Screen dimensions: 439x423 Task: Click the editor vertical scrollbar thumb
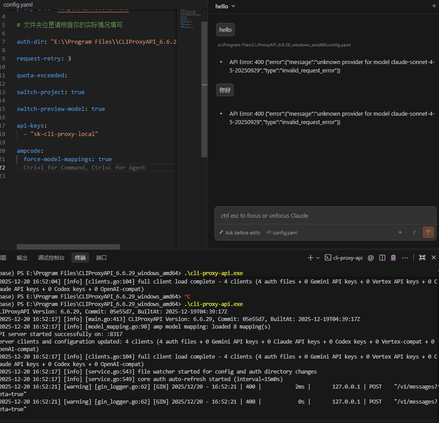[x=204, y=89]
